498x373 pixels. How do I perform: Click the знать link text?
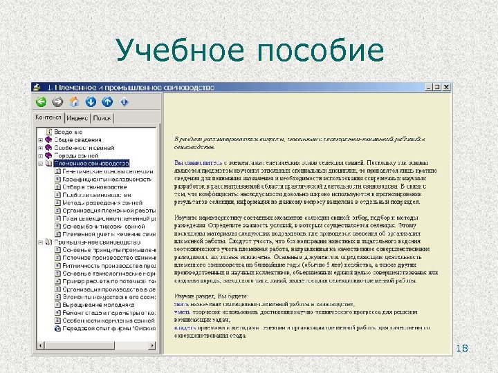tap(182, 304)
